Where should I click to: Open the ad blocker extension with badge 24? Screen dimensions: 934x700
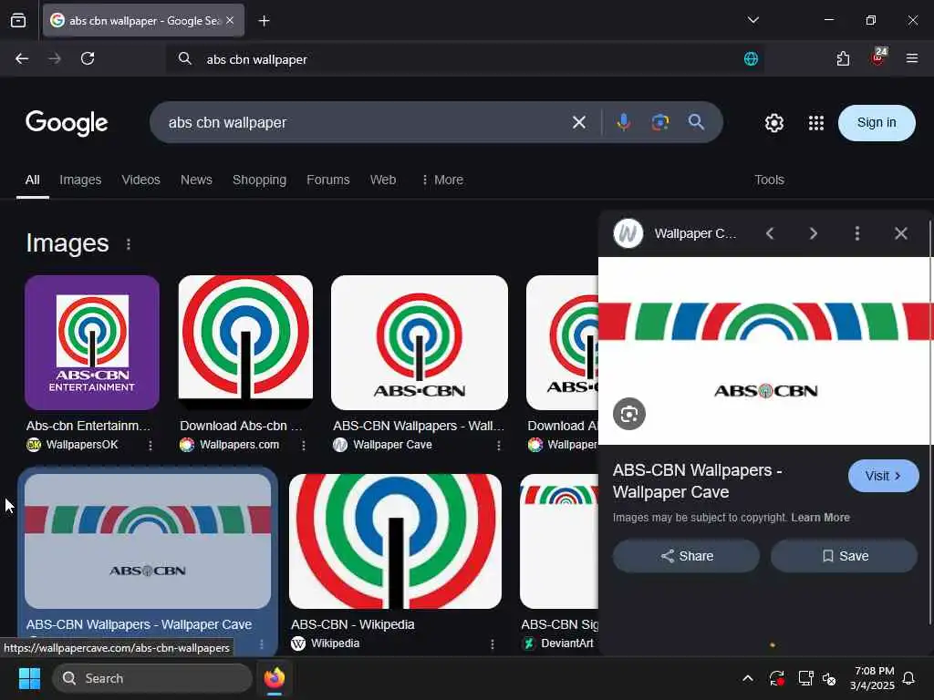tap(878, 57)
